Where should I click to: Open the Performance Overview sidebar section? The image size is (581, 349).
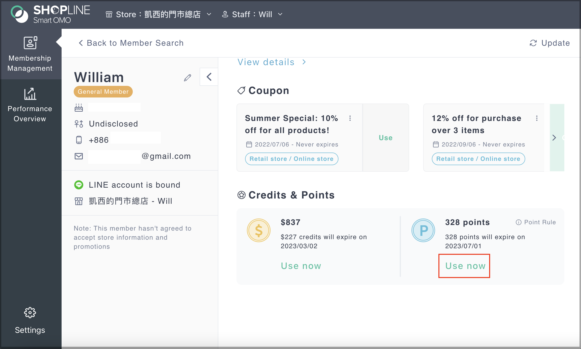pos(30,105)
